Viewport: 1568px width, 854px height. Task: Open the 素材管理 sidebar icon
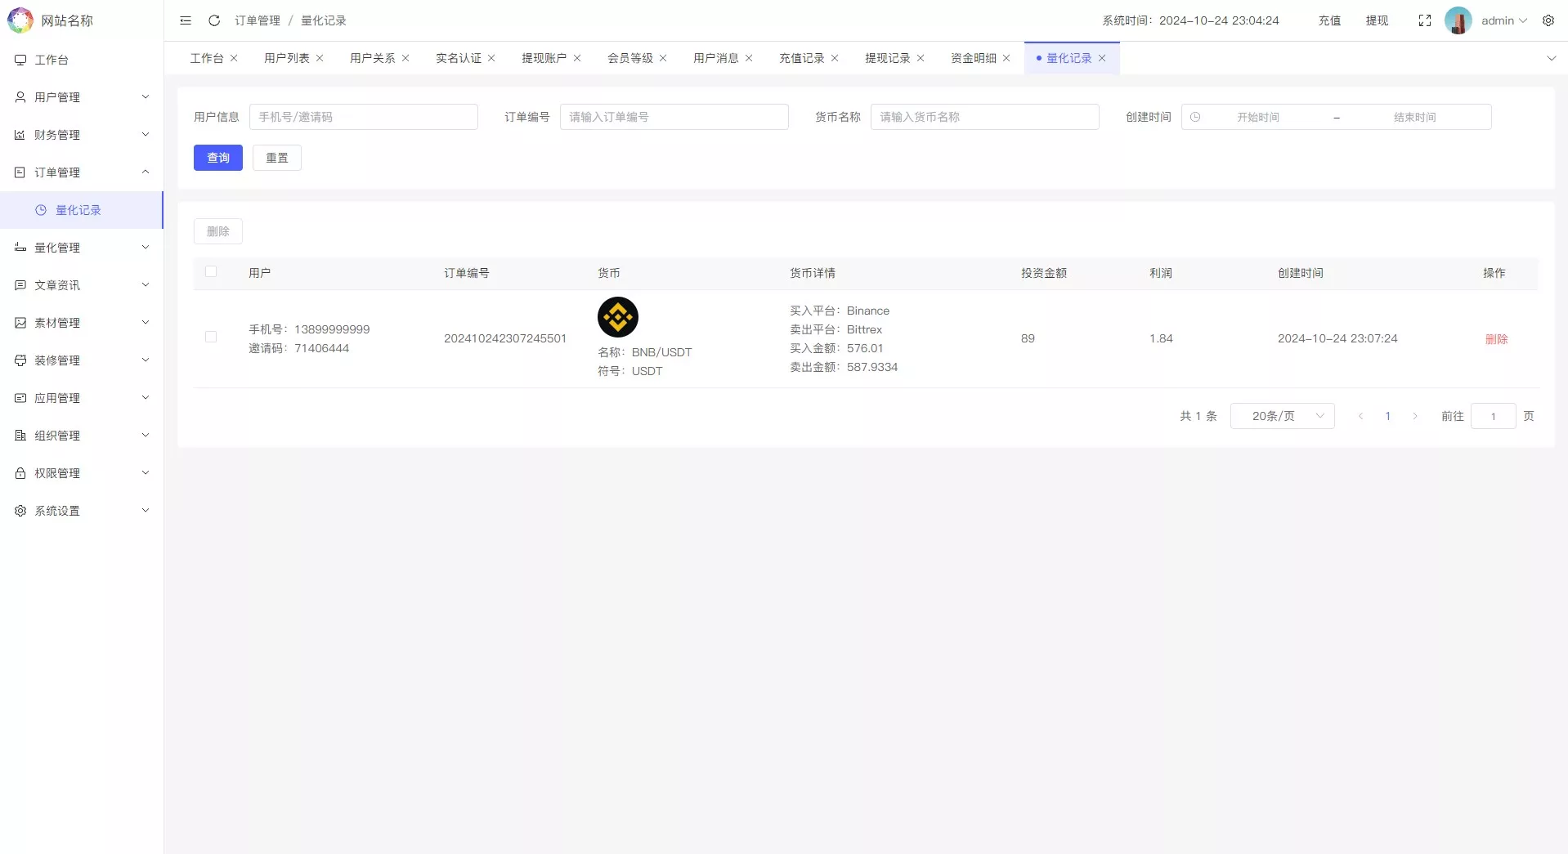(x=20, y=322)
